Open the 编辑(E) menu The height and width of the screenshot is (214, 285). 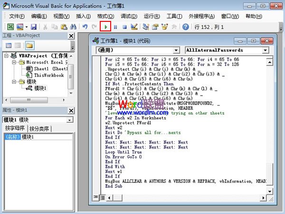coord(39,16)
